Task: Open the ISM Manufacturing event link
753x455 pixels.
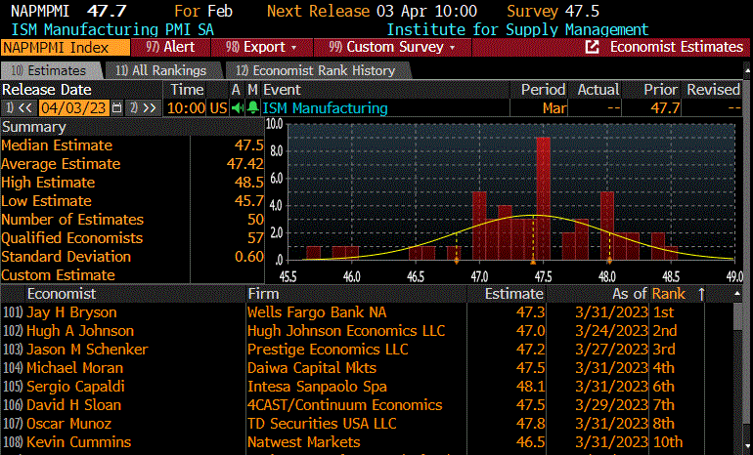Action: click(325, 107)
